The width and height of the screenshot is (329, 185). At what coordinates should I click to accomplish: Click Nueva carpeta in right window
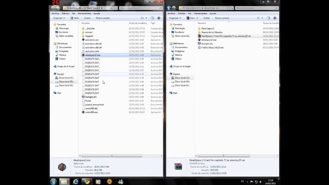[x=222, y=18]
